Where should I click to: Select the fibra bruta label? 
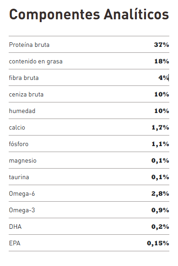click(x=24, y=78)
